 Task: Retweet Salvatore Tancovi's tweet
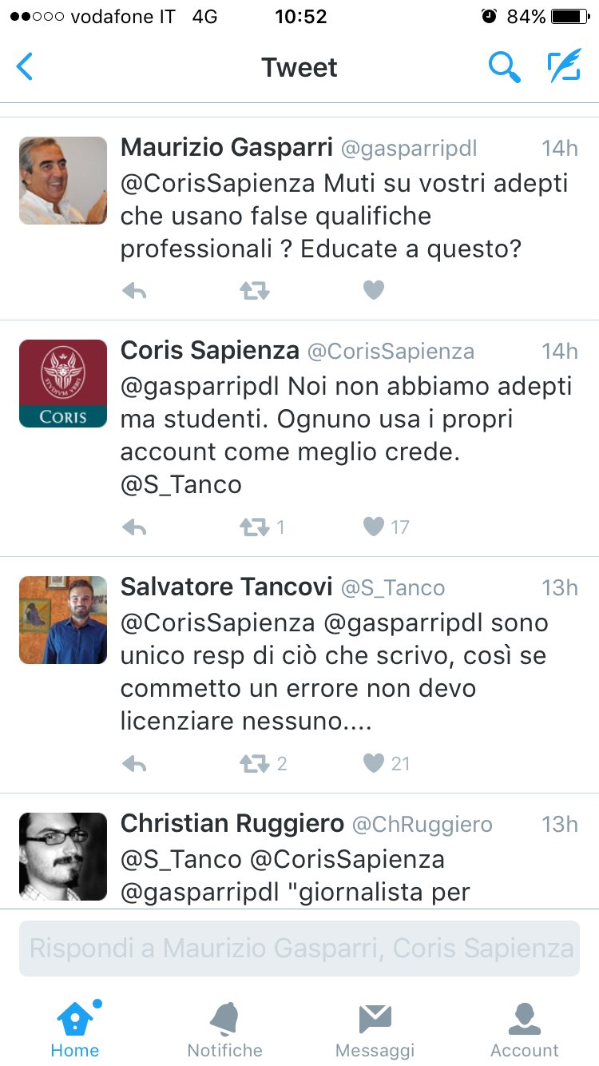[x=255, y=764]
